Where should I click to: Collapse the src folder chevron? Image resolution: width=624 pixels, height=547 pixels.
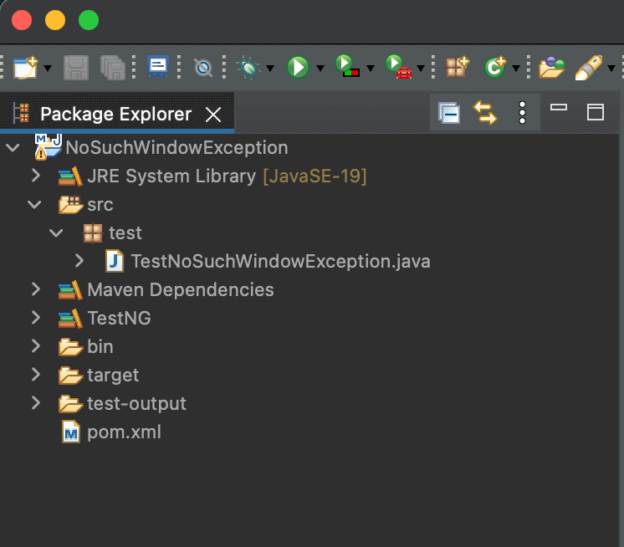(x=34, y=205)
